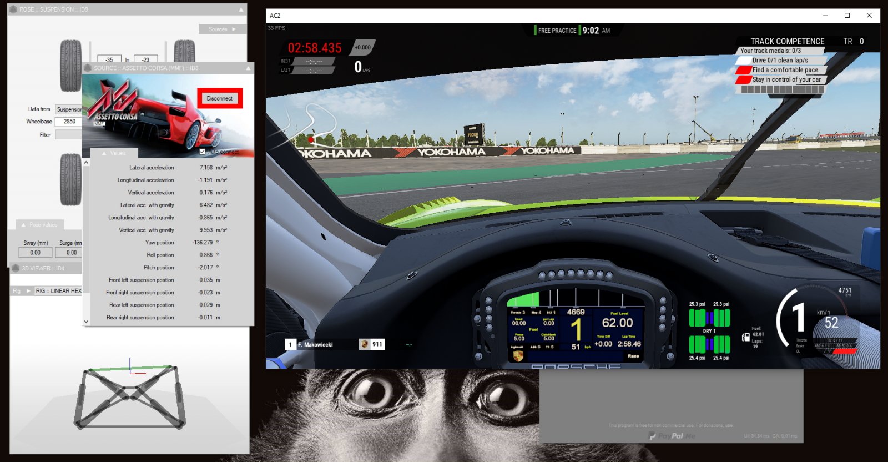Image resolution: width=888 pixels, height=462 pixels.
Task: Click the 'Drive 0/1 clean lap/s' objective
Action: [x=780, y=60]
